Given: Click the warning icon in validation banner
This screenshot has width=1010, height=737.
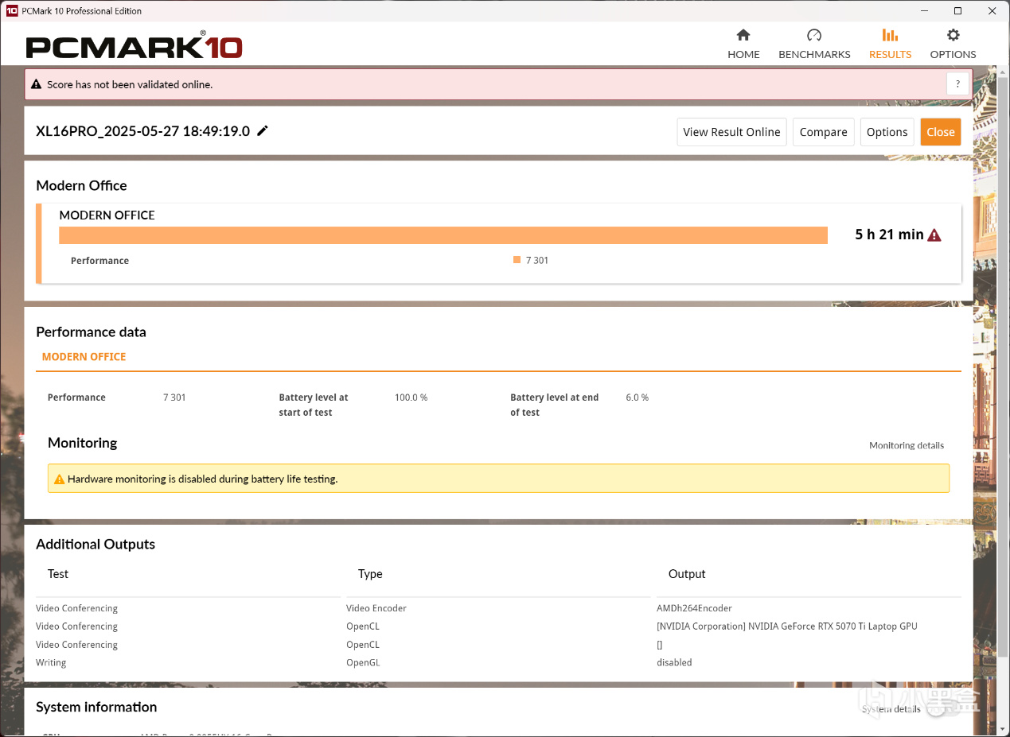Looking at the screenshot, I should click(x=36, y=84).
